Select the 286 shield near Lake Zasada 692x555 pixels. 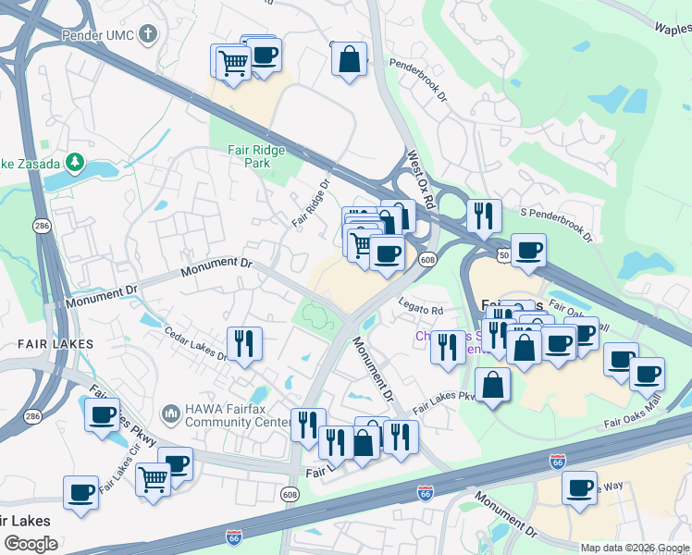pyautogui.click(x=42, y=226)
